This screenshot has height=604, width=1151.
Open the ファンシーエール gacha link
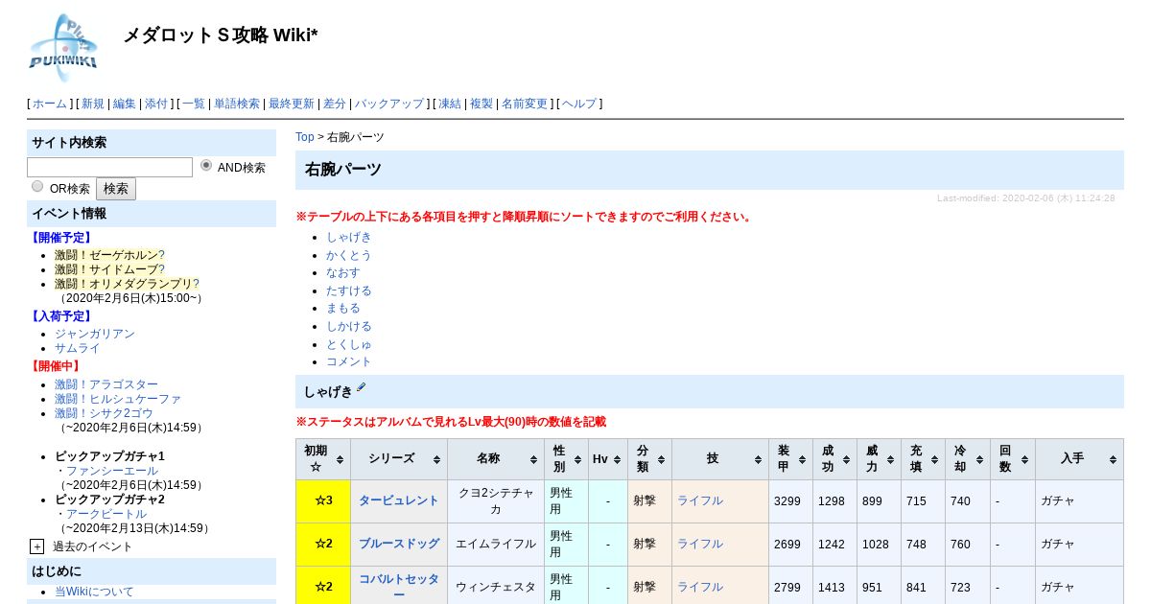point(112,471)
